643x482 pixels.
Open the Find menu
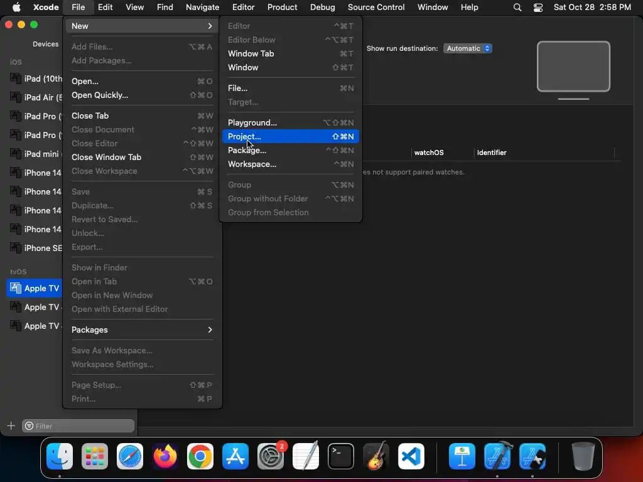pyautogui.click(x=165, y=8)
